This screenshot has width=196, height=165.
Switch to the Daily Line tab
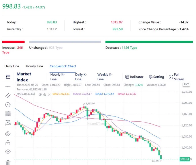12,66
